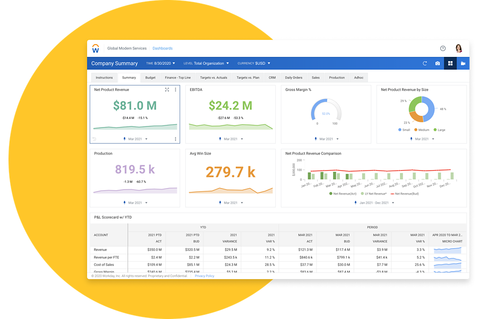Click the Workday logo icon

pyautogui.click(x=96, y=48)
